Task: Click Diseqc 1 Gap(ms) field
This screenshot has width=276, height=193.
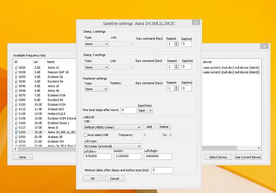Action: coord(186,44)
